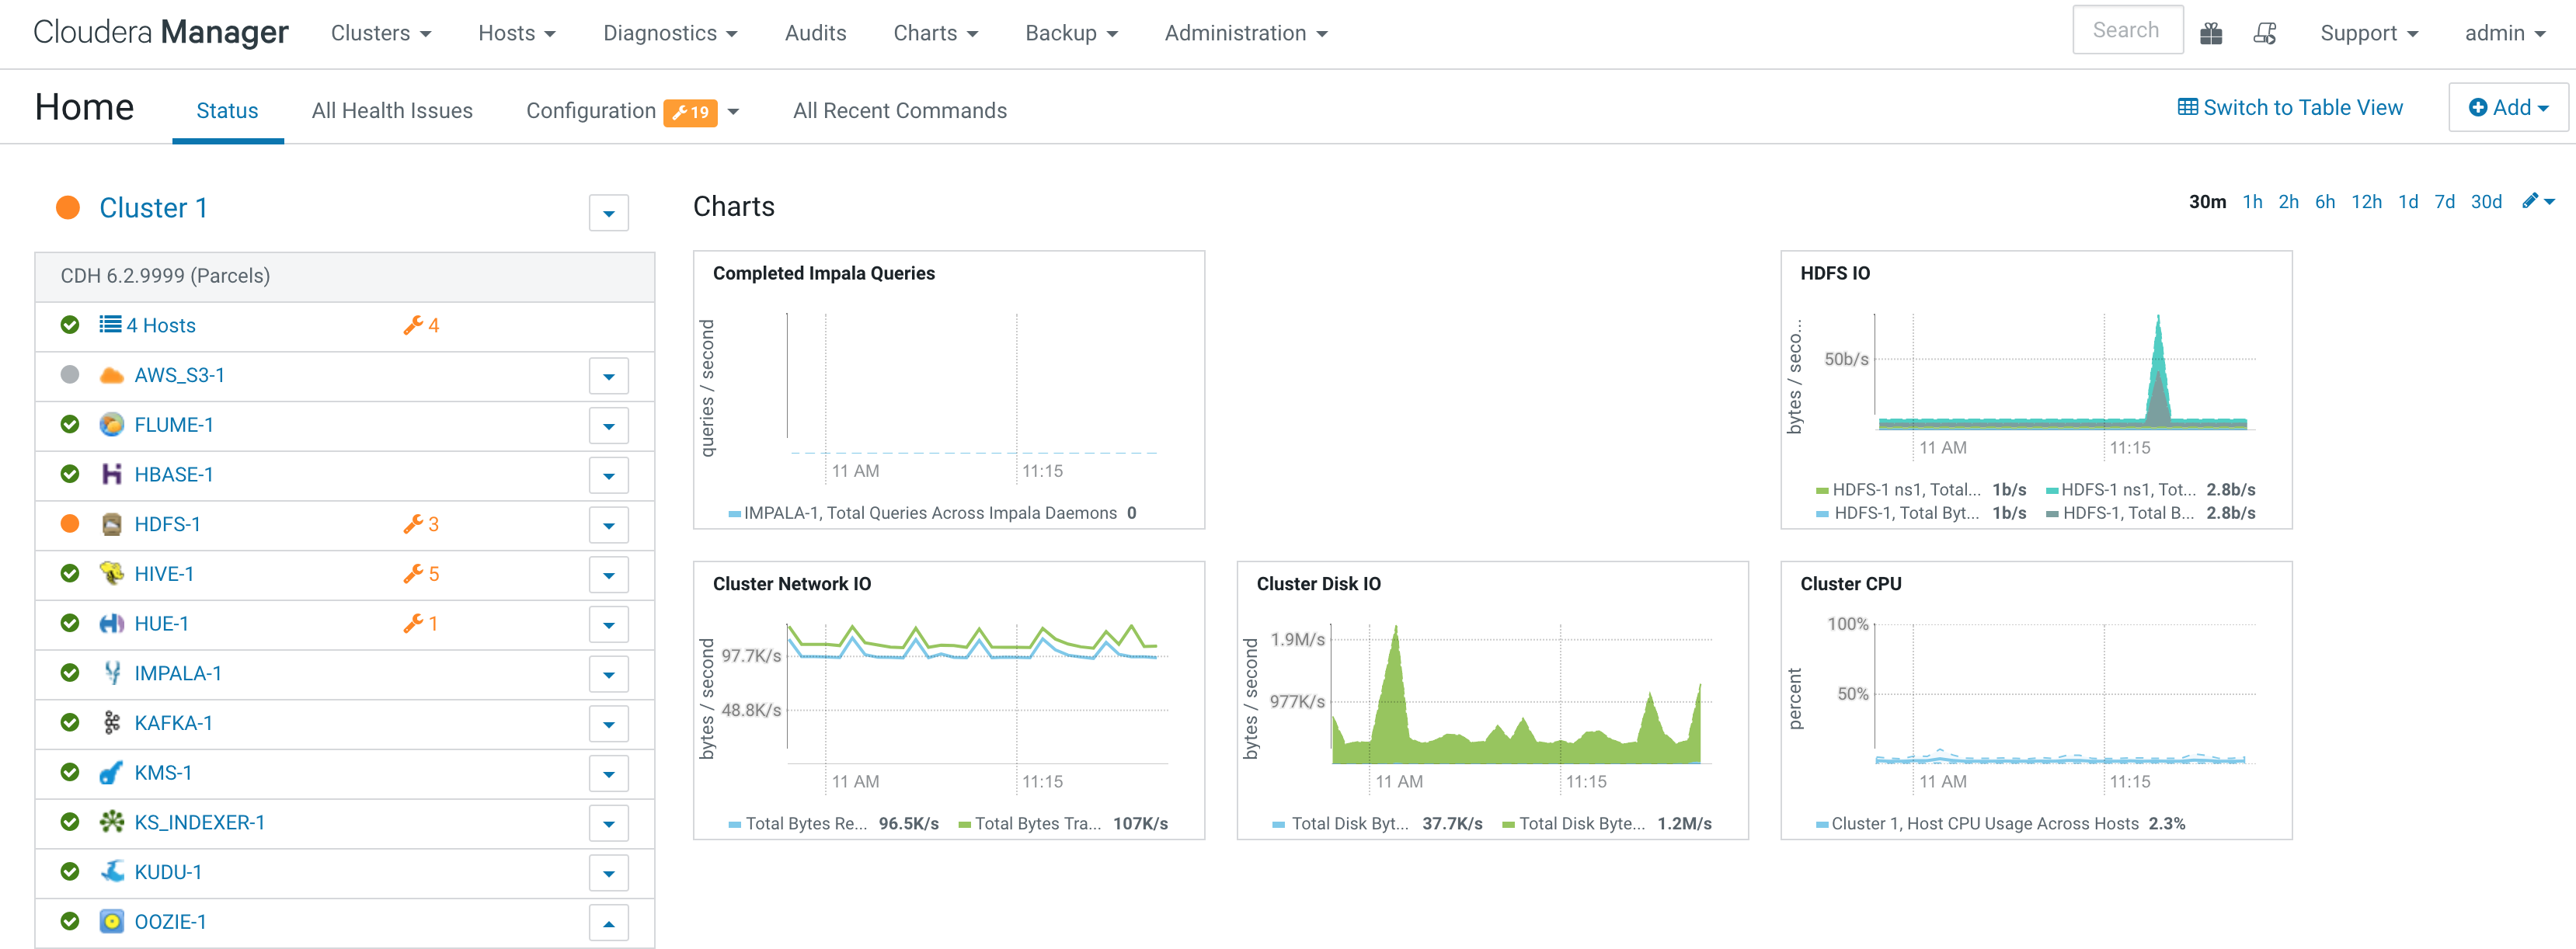Select the 7d time range
This screenshot has width=2576, height=949.
coord(2444,202)
